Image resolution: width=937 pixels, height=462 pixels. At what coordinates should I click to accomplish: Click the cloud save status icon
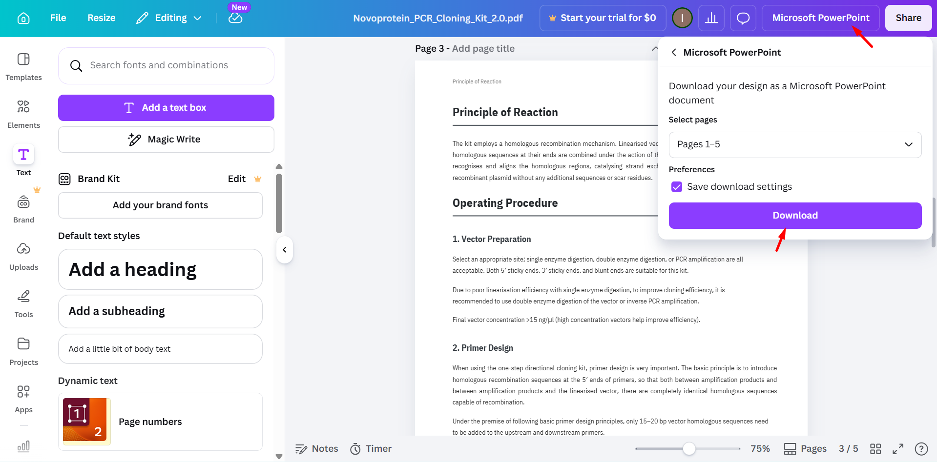235,18
